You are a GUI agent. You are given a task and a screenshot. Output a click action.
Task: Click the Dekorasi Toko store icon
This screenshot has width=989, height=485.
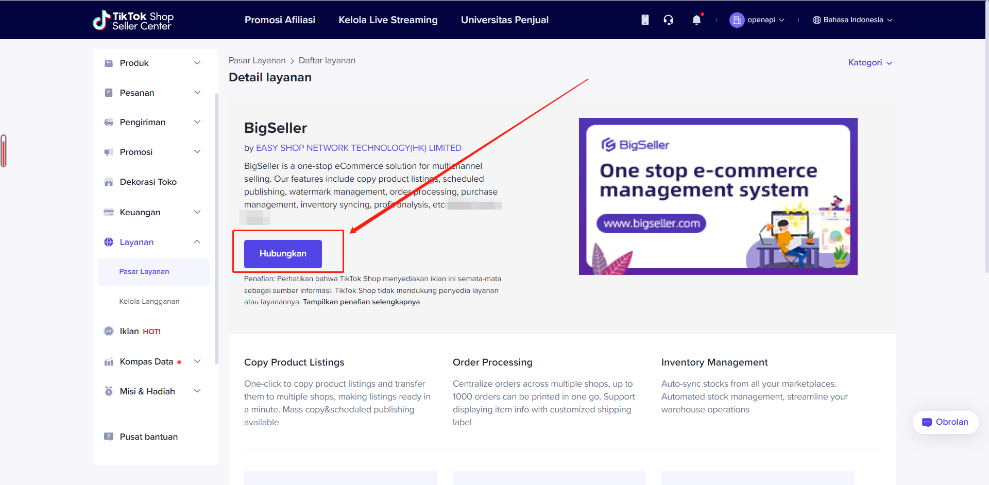pyautogui.click(x=109, y=182)
